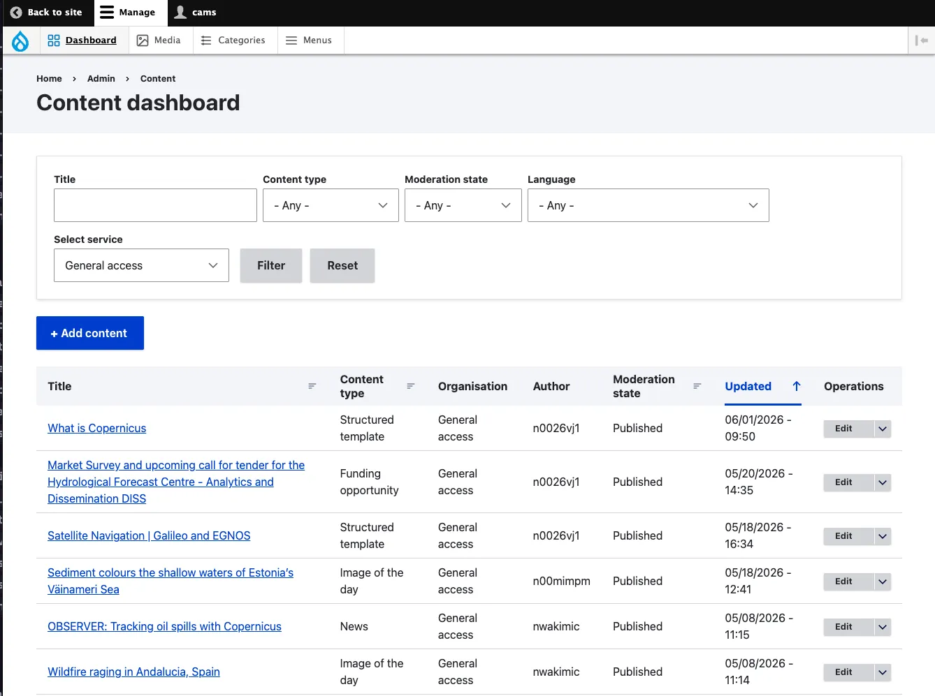
Task: Click the Admin breadcrumb link
Action: (101, 79)
